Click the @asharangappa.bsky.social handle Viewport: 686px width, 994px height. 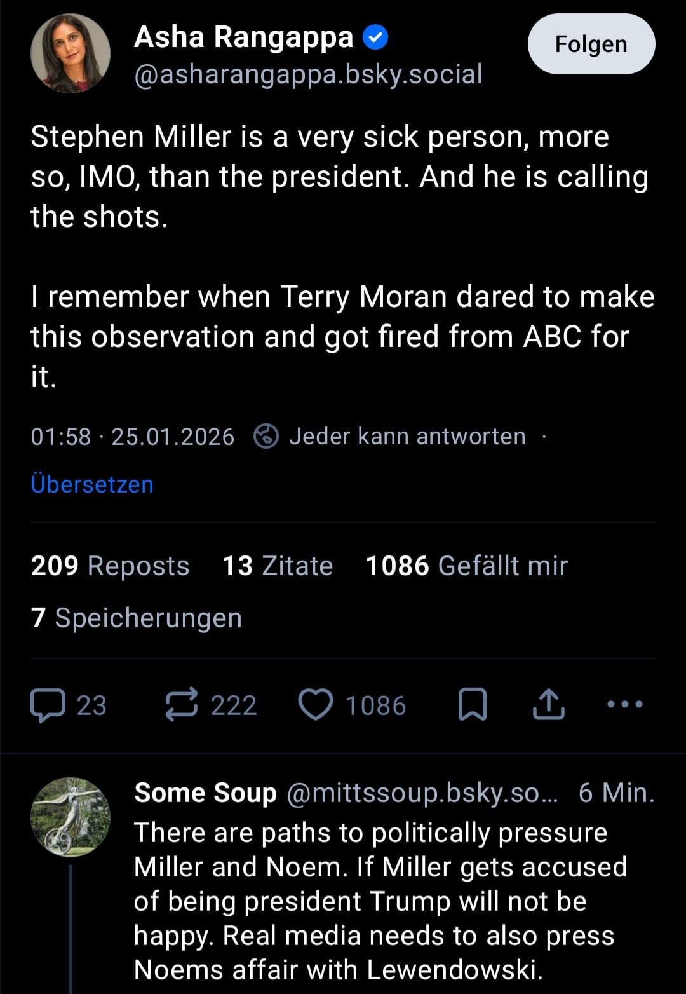pyautogui.click(x=308, y=74)
